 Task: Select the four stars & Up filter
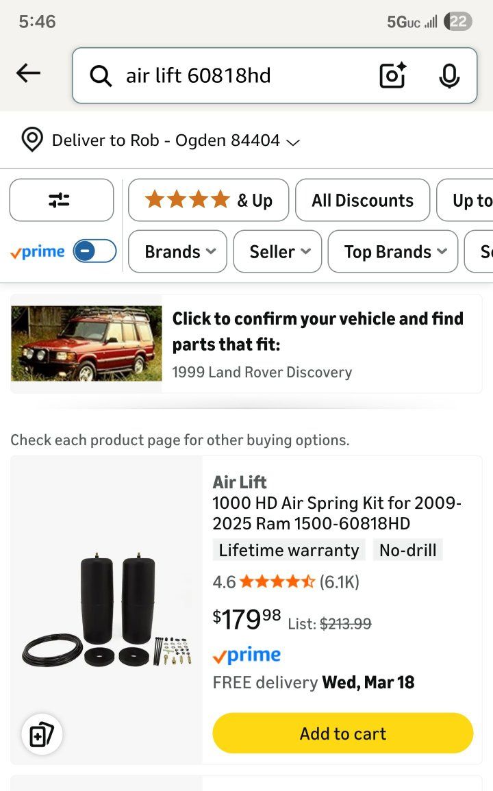208,200
